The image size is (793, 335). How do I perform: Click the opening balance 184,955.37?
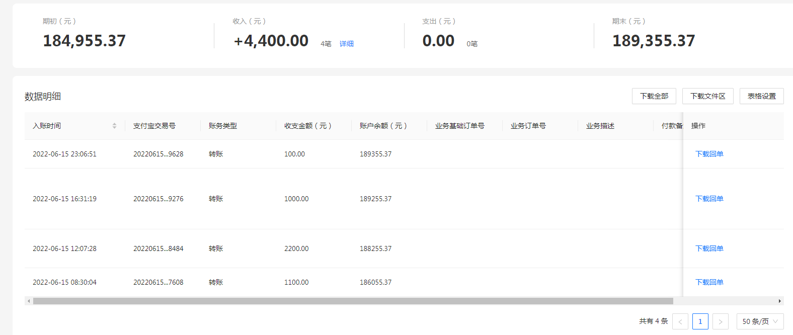(x=85, y=41)
